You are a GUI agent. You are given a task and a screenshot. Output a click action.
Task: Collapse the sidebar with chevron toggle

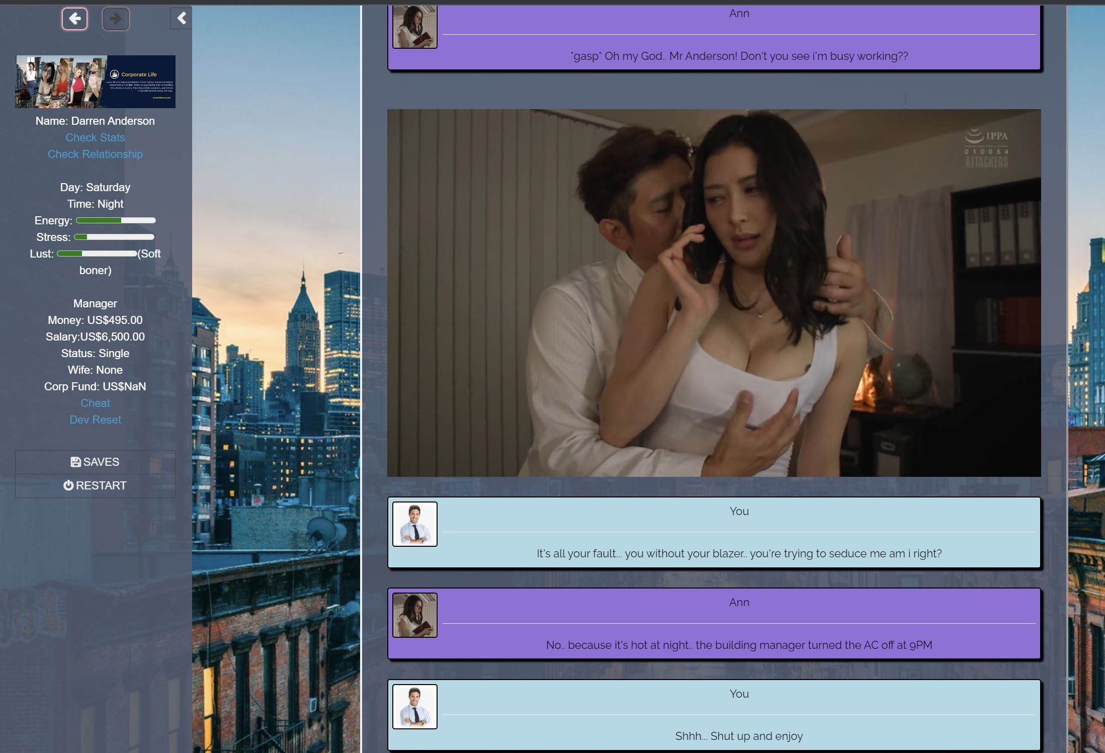(181, 19)
